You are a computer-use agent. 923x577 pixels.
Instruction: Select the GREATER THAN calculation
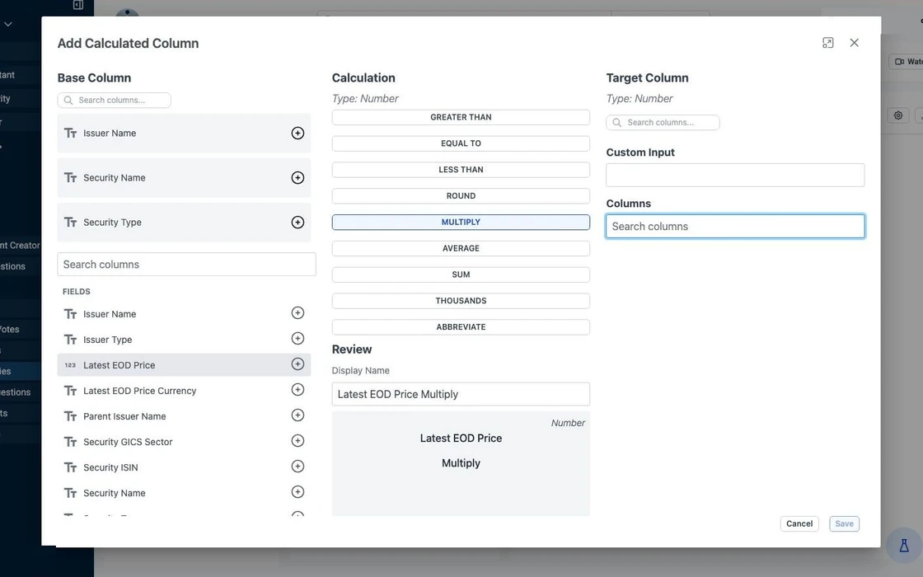(x=461, y=117)
